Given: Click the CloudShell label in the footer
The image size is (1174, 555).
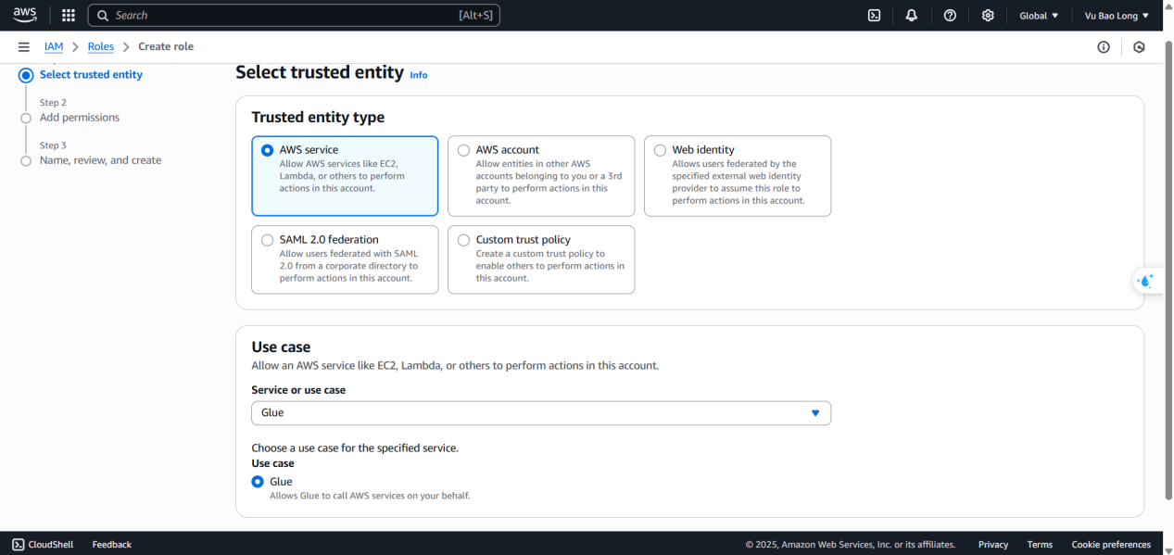Looking at the screenshot, I should pyautogui.click(x=51, y=545).
